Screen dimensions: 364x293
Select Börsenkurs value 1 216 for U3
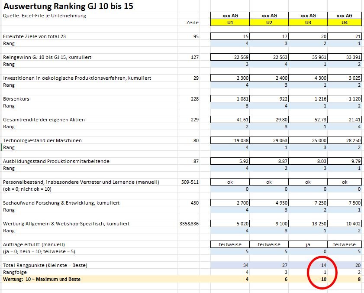308,98
